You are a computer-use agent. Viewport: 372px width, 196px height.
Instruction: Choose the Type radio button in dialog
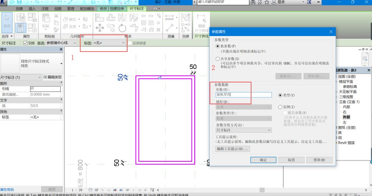(280, 95)
